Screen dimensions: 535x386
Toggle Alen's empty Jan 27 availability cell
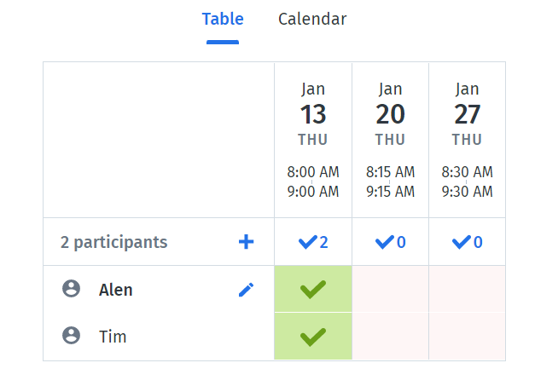pos(467,289)
